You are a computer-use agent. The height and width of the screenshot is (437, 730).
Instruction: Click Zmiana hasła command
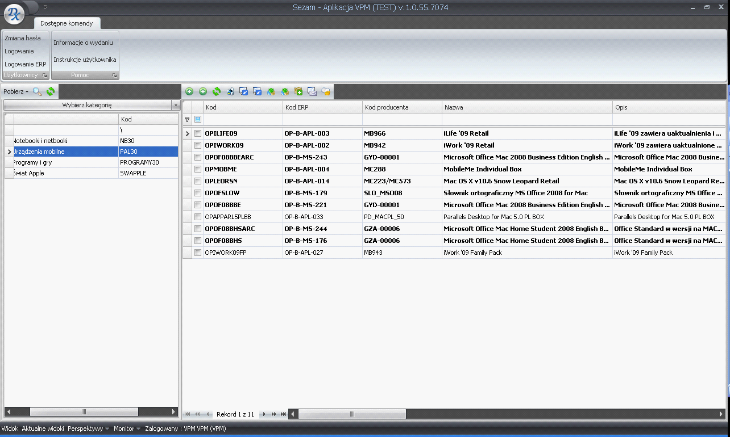(23, 38)
